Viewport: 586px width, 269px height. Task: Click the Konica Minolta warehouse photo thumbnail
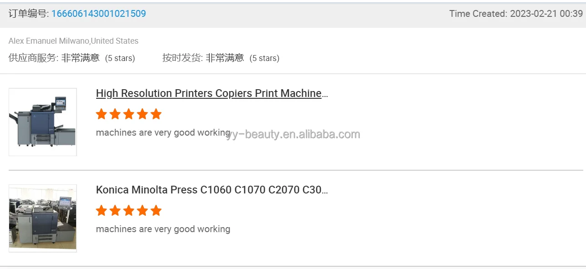pyautogui.click(x=43, y=218)
